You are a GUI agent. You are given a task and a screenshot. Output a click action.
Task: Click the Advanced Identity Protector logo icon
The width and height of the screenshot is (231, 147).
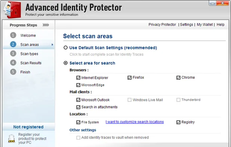coord(12,10)
